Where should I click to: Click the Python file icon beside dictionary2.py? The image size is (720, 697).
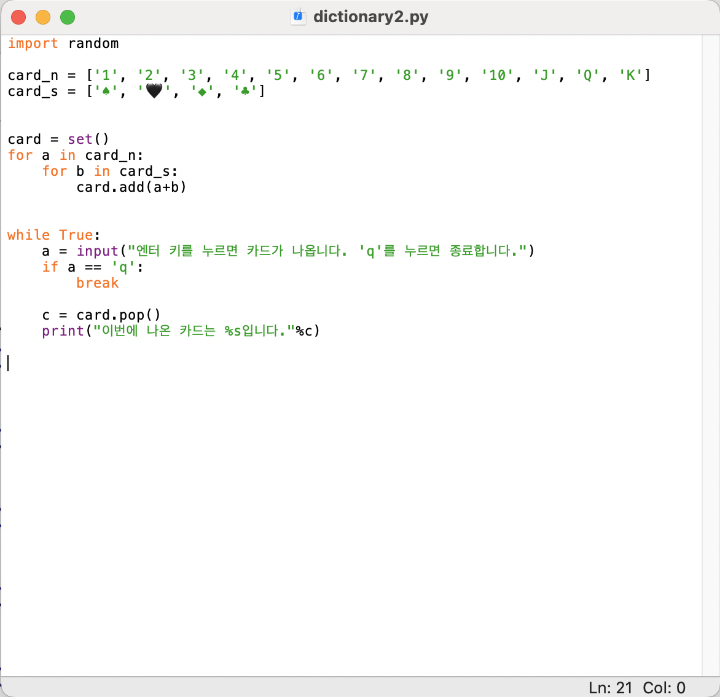tap(299, 17)
